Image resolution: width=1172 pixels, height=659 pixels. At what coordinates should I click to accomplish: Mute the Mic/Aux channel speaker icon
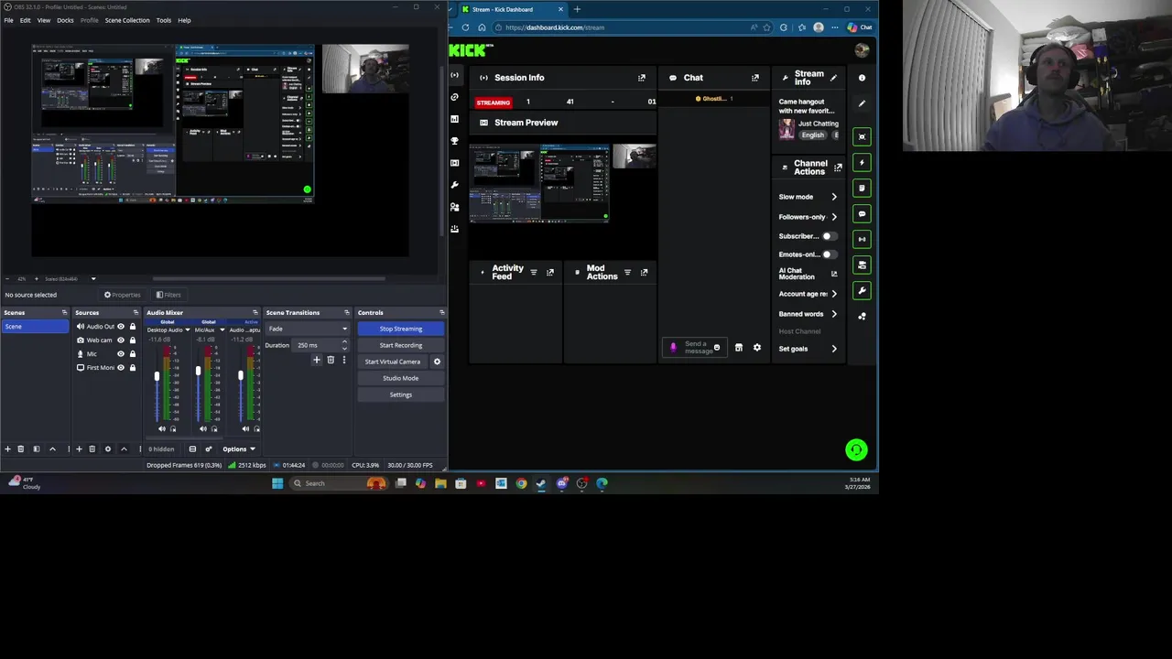coord(203,428)
